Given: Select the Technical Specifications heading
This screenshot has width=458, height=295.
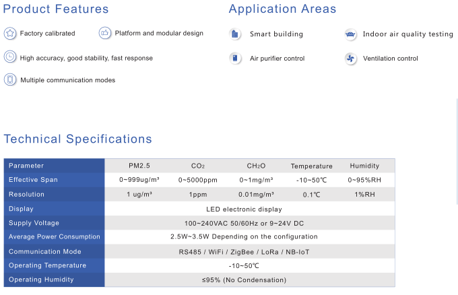Looking at the screenshot, I should [77, 139].
